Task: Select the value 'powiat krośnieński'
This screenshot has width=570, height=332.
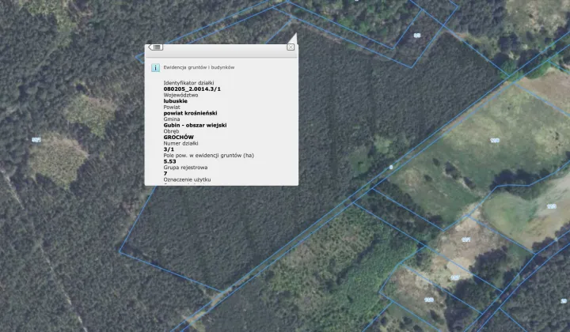Action: pyautogui.click(x=190, y=113)
